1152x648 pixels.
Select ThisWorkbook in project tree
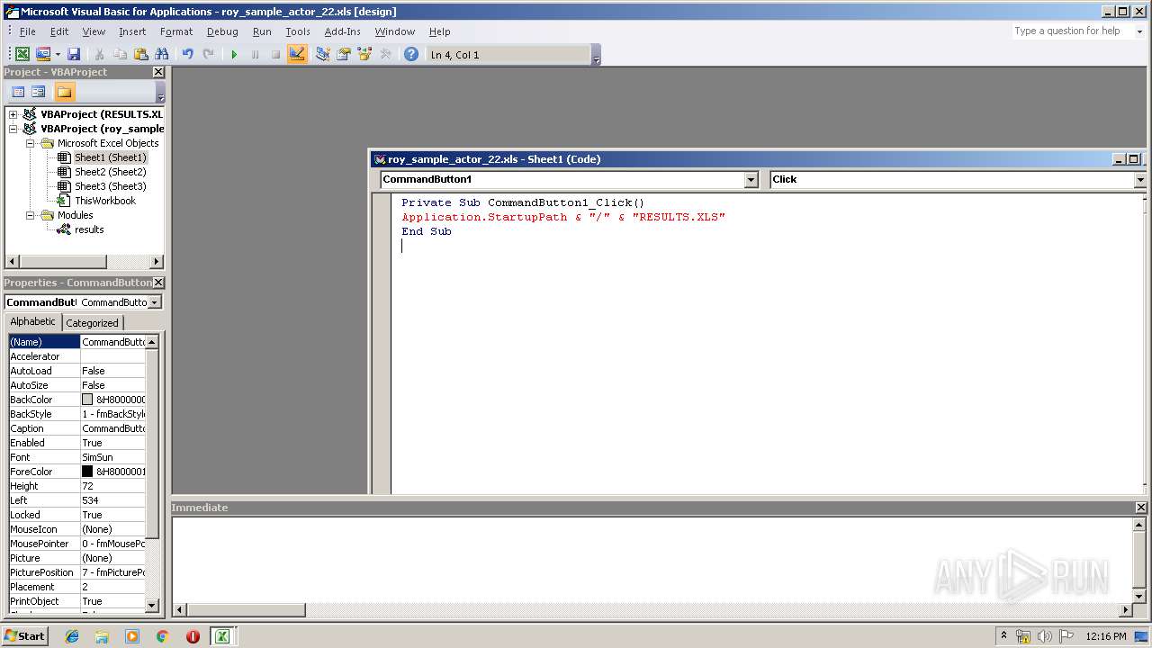[104, 201]
